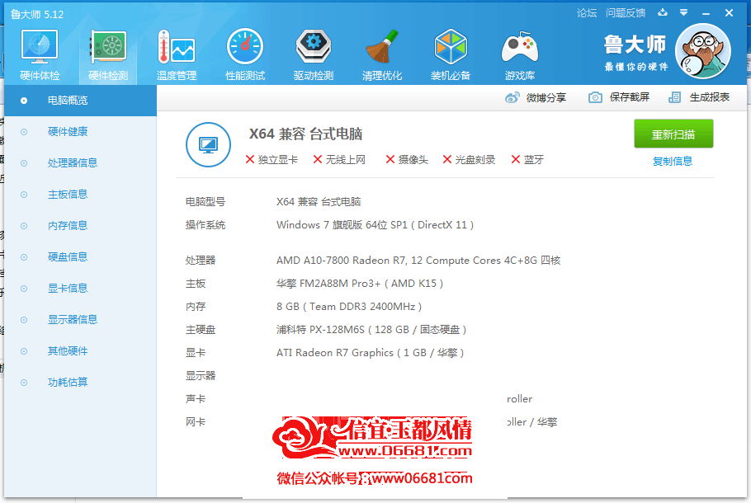Click 8 GB Team DDR3 2400MHz text
This screenshot has height=503, width=751.
coord(349,307)
